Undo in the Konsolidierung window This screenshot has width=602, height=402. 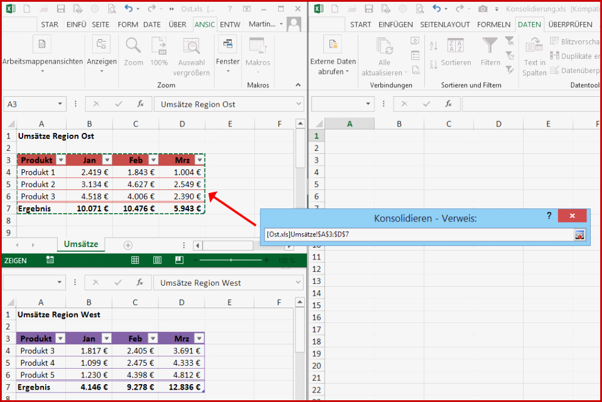[437, 8]
